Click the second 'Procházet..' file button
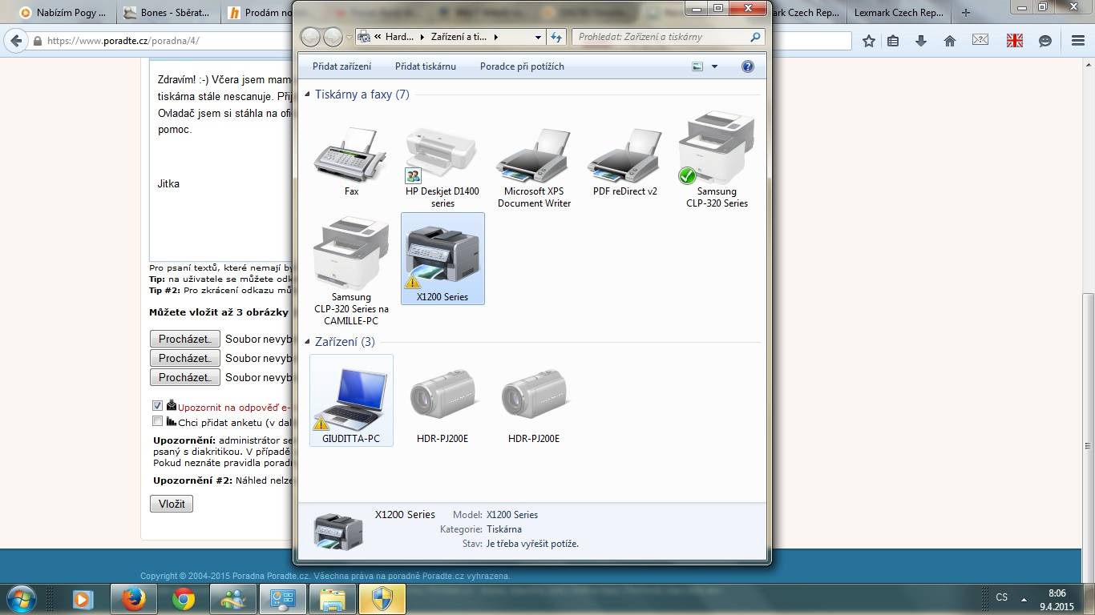Viewport: 1095px width, 615px height. (x=184, y=358)
